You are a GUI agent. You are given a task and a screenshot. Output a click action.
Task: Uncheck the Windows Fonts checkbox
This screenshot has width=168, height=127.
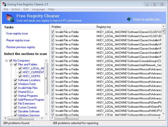(15, 84)
